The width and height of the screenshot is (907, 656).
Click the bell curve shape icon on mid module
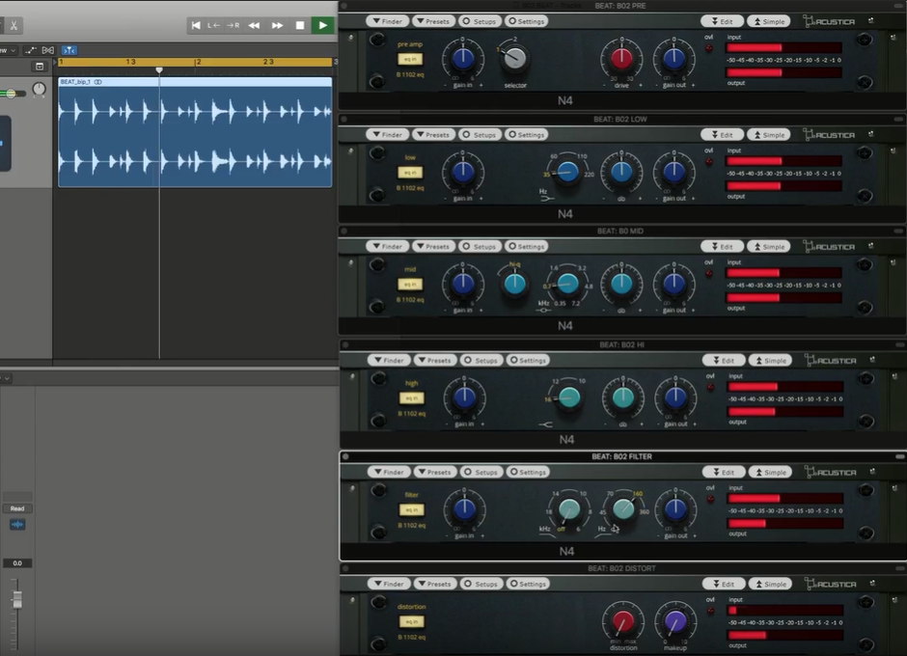point(544,311)
